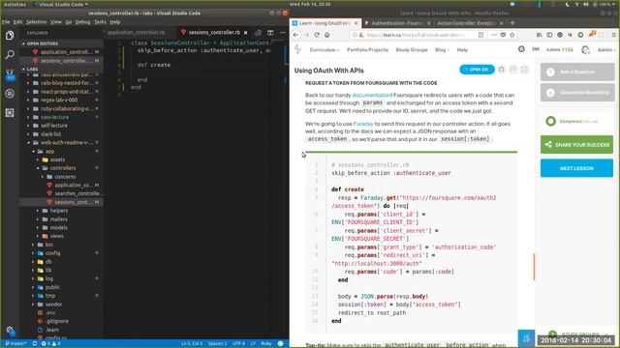Switch to application_controller.rb editor tab

coord(136,32)
